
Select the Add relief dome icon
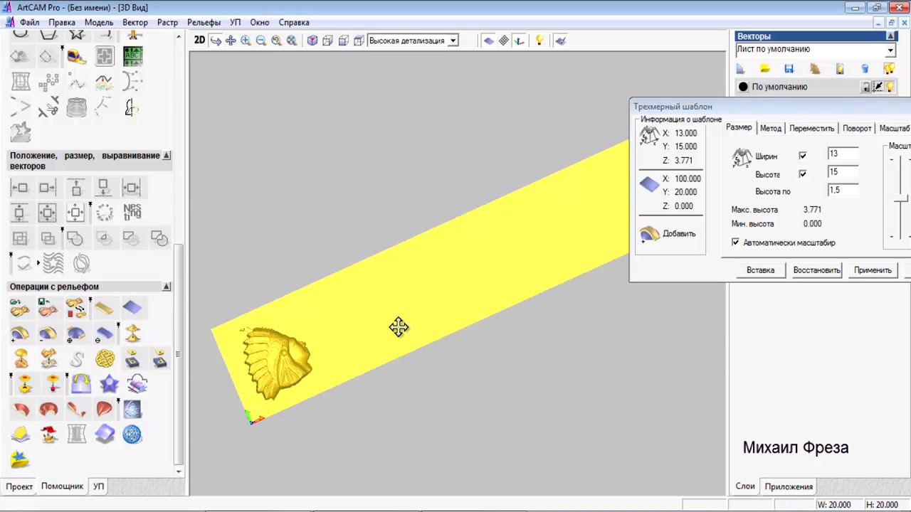(x=20, y=334)
